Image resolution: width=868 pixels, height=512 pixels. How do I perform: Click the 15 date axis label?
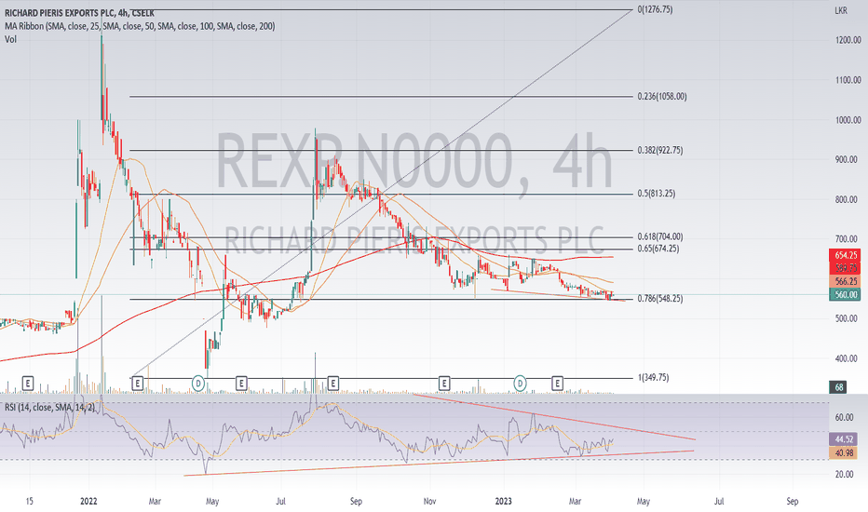click(30, 501)
